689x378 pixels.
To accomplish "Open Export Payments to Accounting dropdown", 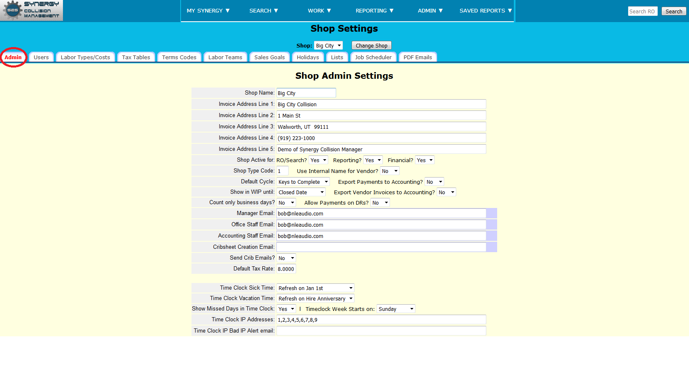I will (x=434, y=182).
